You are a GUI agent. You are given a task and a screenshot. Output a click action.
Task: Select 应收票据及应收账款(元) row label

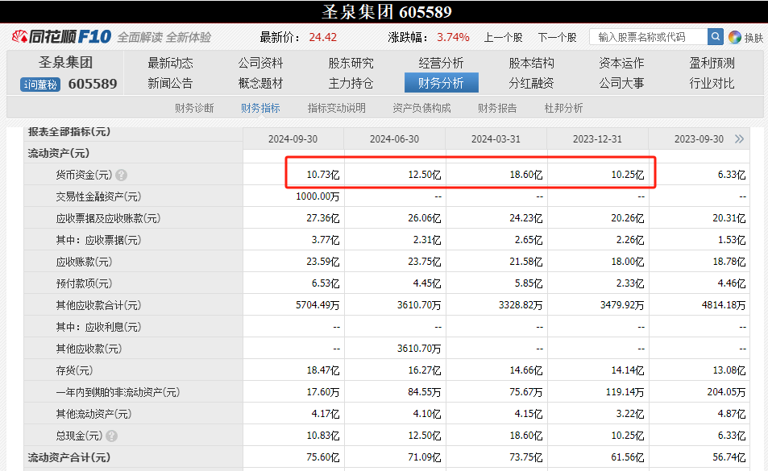click(x=108, y=218)
